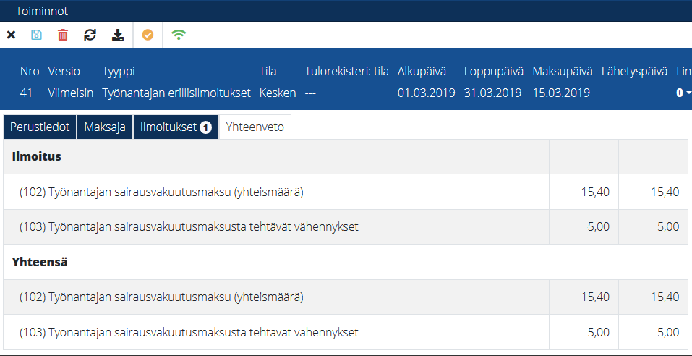Click the Maksupäivä date 15.03.2019
This screenshot has width=692, height=356.
561,93
